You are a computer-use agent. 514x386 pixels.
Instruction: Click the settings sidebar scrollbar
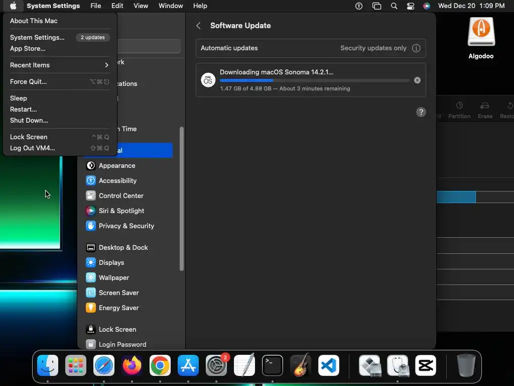click(x=182, y=199)
